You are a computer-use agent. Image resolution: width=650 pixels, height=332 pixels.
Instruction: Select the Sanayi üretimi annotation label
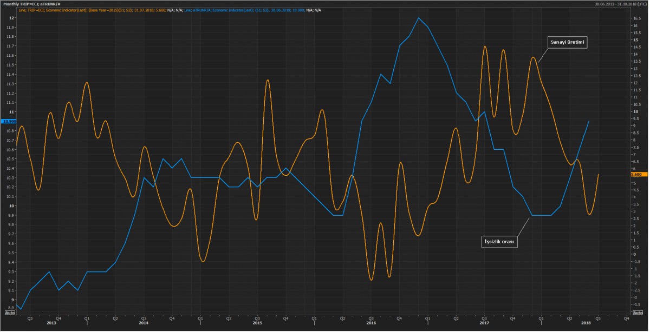coord(568,43)
